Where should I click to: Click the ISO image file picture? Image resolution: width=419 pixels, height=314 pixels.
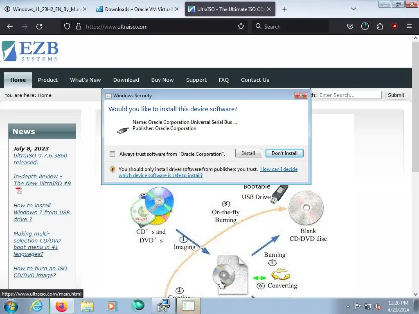point(230,275)
